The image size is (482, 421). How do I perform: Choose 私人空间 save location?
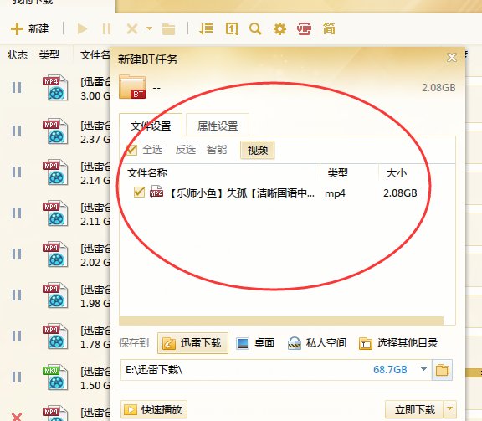[317, 343]
